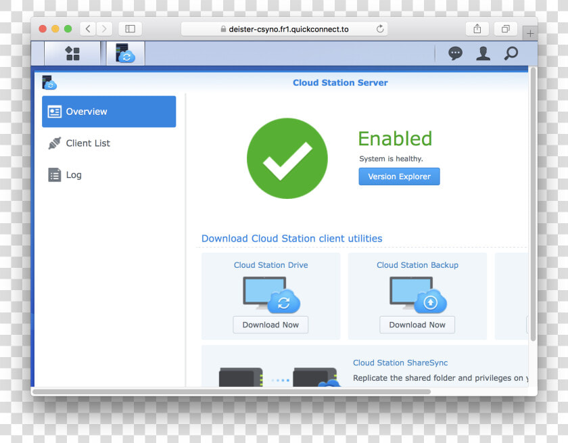Open the Safari share menu icon
This screenshot has height=443, width=568.
tap(477, 28)
